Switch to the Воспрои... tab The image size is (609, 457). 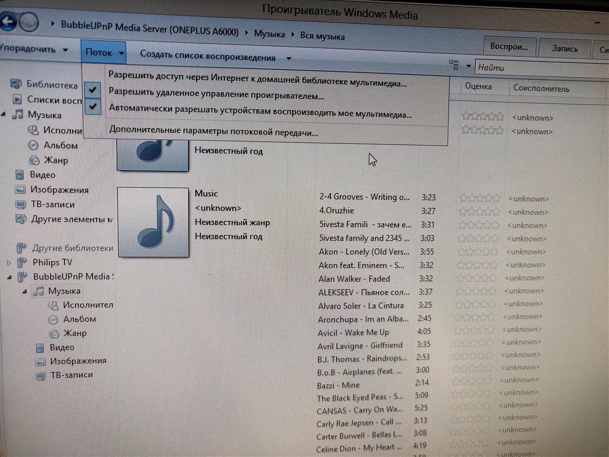pos(509,47)
